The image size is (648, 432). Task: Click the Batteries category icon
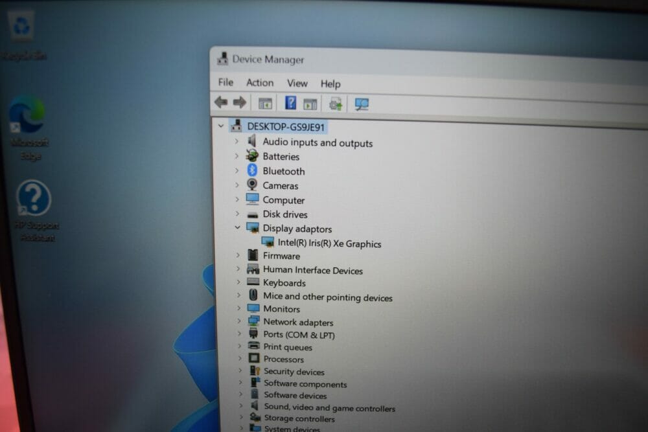click(x=252, y=155)
